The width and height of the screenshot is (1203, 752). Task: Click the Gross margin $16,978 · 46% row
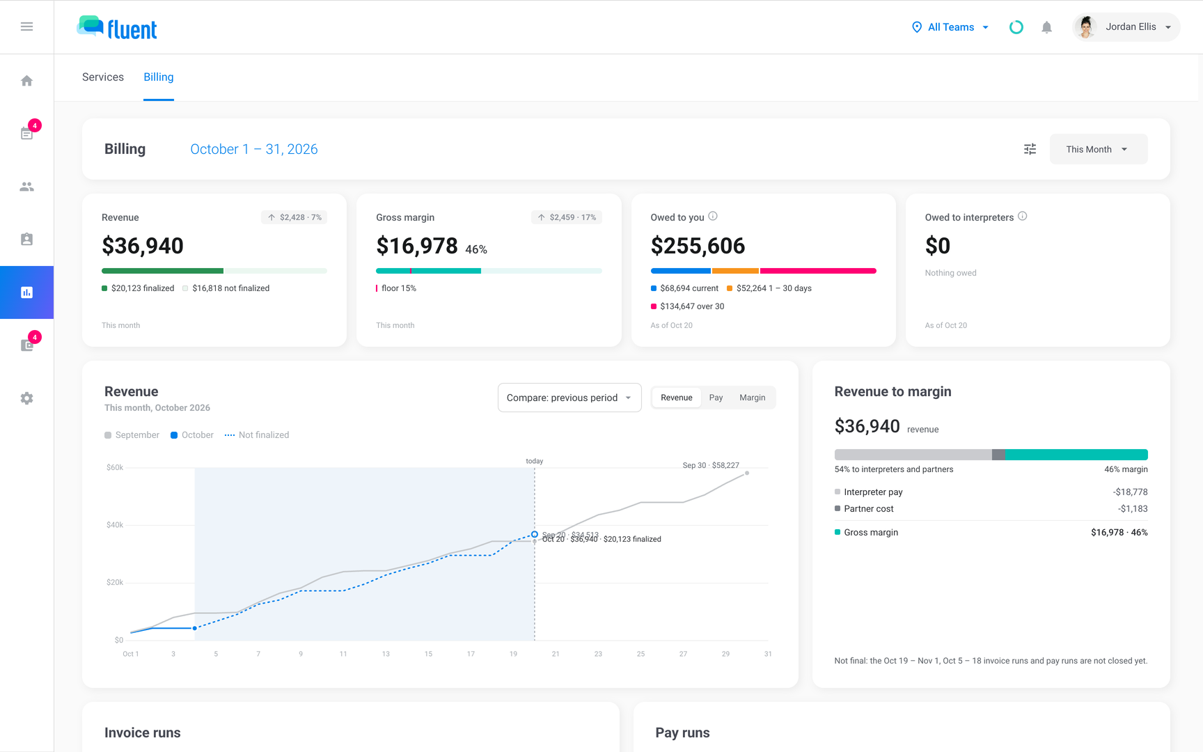pyautogui.click(x=991, y=533)
